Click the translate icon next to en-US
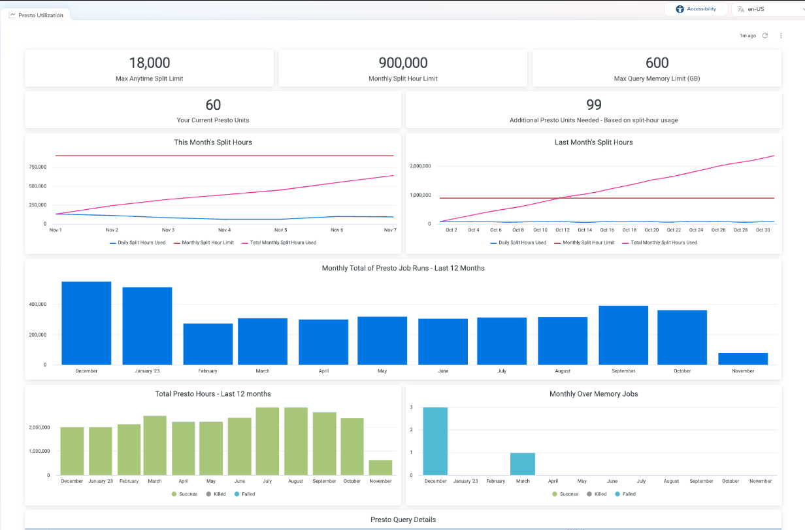The width and height of the screenshot is (805, 530). pos(741,9)
